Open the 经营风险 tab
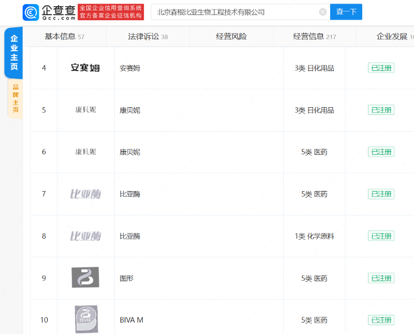This screenshot has width=414, height=334. pyautogui.click(x=231, y=36)
